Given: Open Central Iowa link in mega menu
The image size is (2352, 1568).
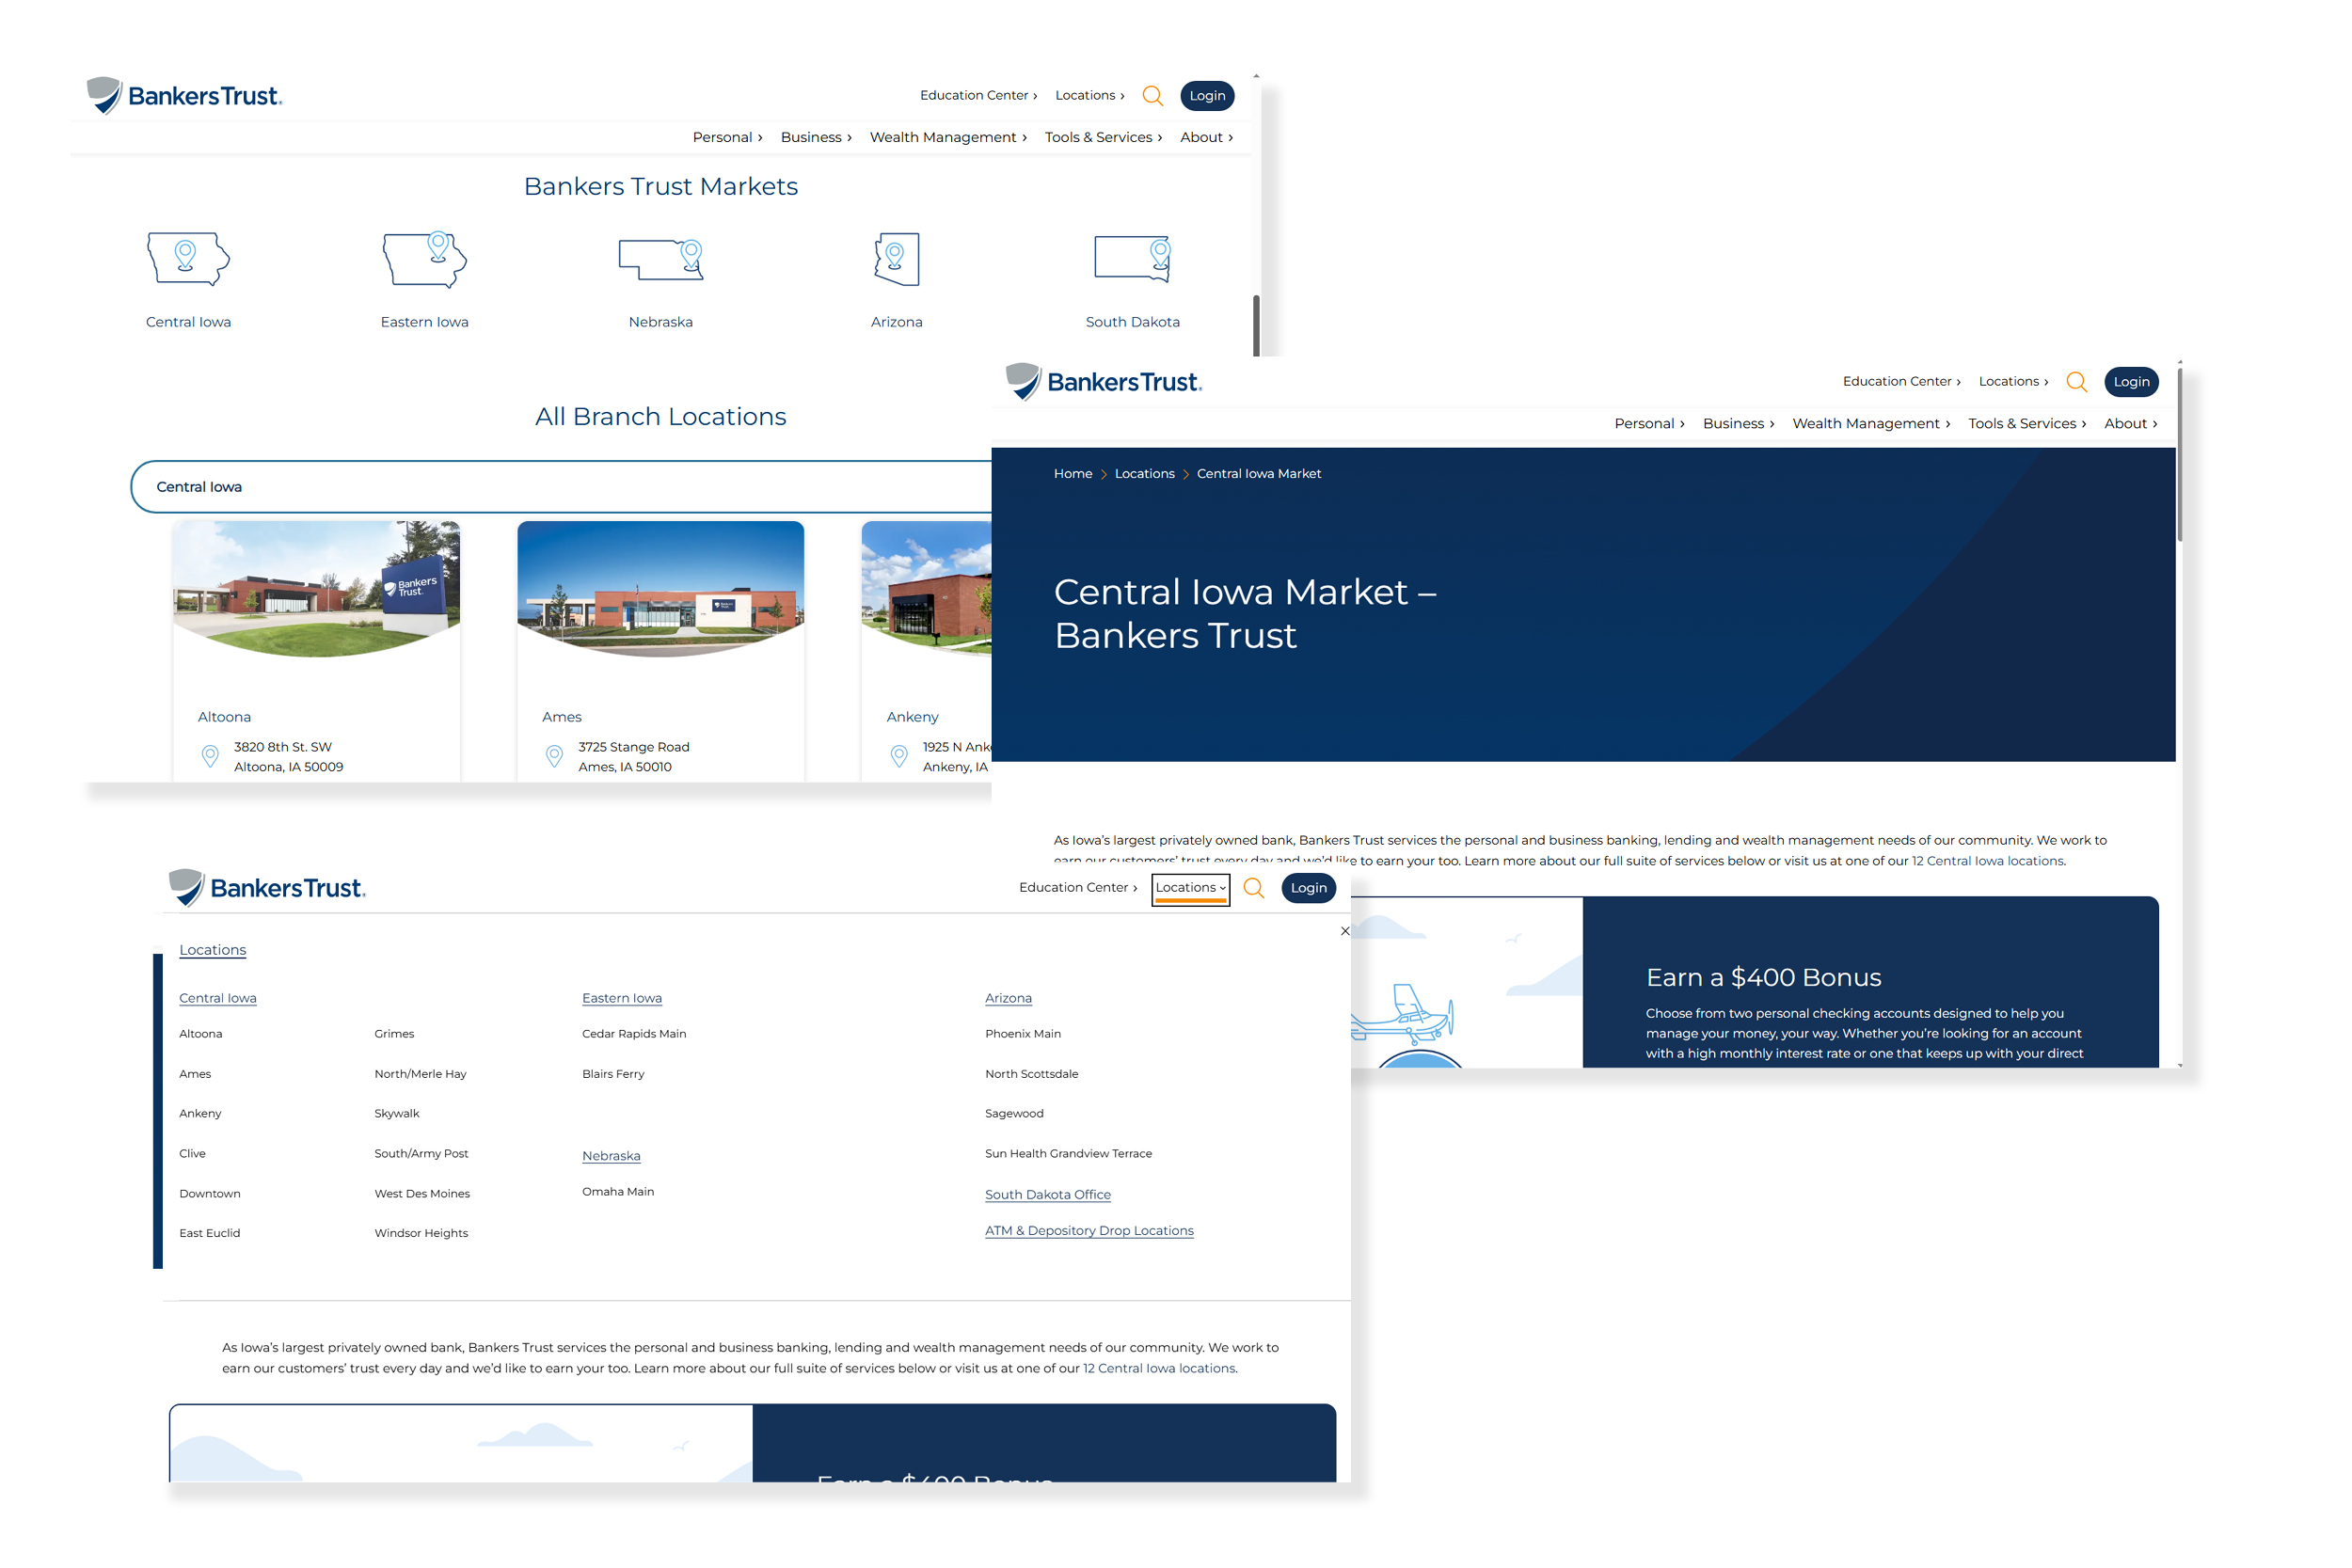Looking at the screenshot, I should click(218, 998).
